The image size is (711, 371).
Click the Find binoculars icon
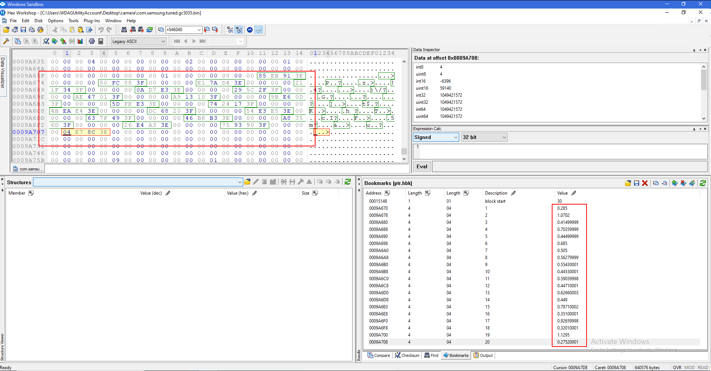coord(124,30)
